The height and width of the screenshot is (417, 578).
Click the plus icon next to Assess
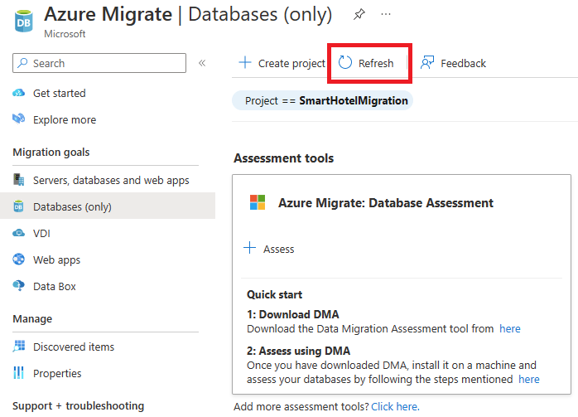249,248
